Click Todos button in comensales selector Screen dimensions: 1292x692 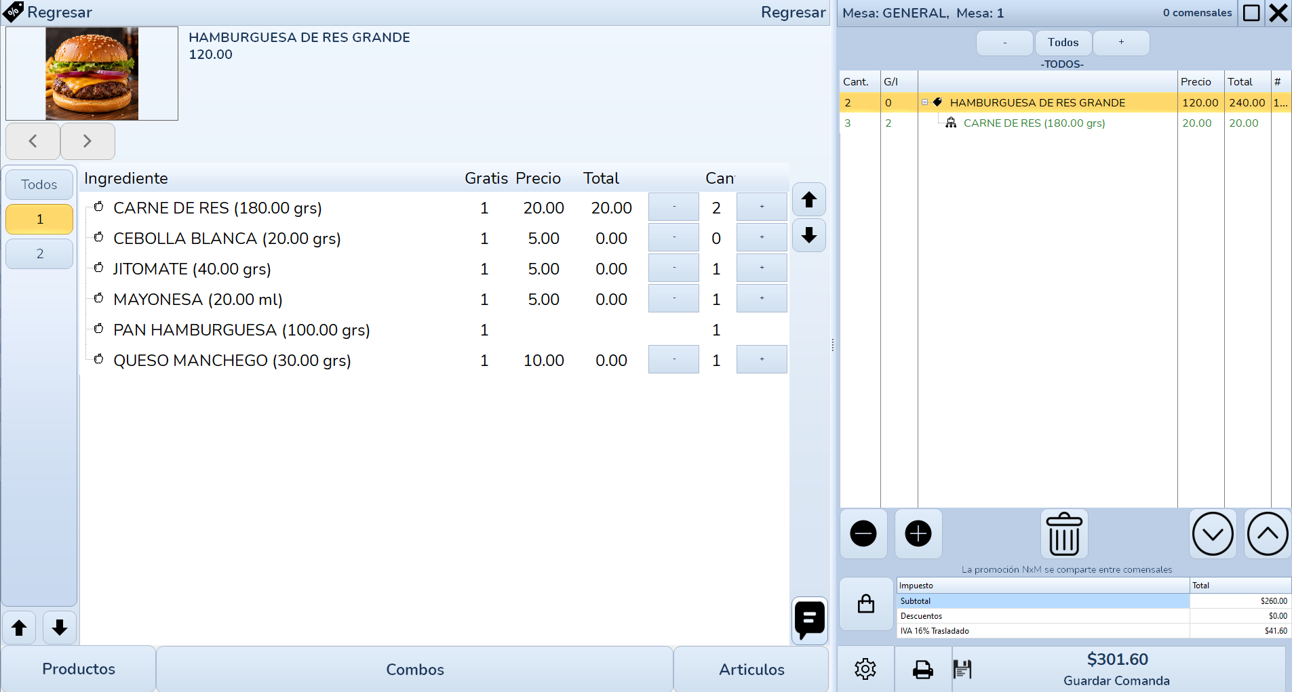coord(1063,43)
